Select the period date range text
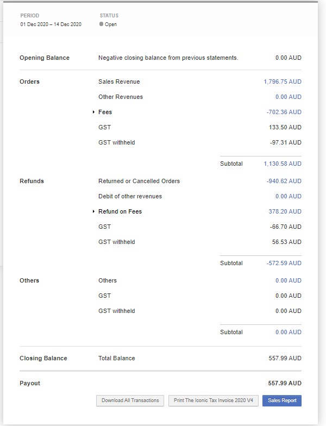 51,24
